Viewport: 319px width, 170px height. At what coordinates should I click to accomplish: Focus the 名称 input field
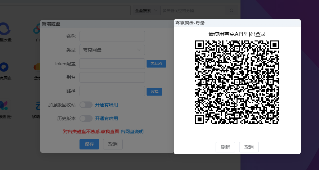point(112,36)
